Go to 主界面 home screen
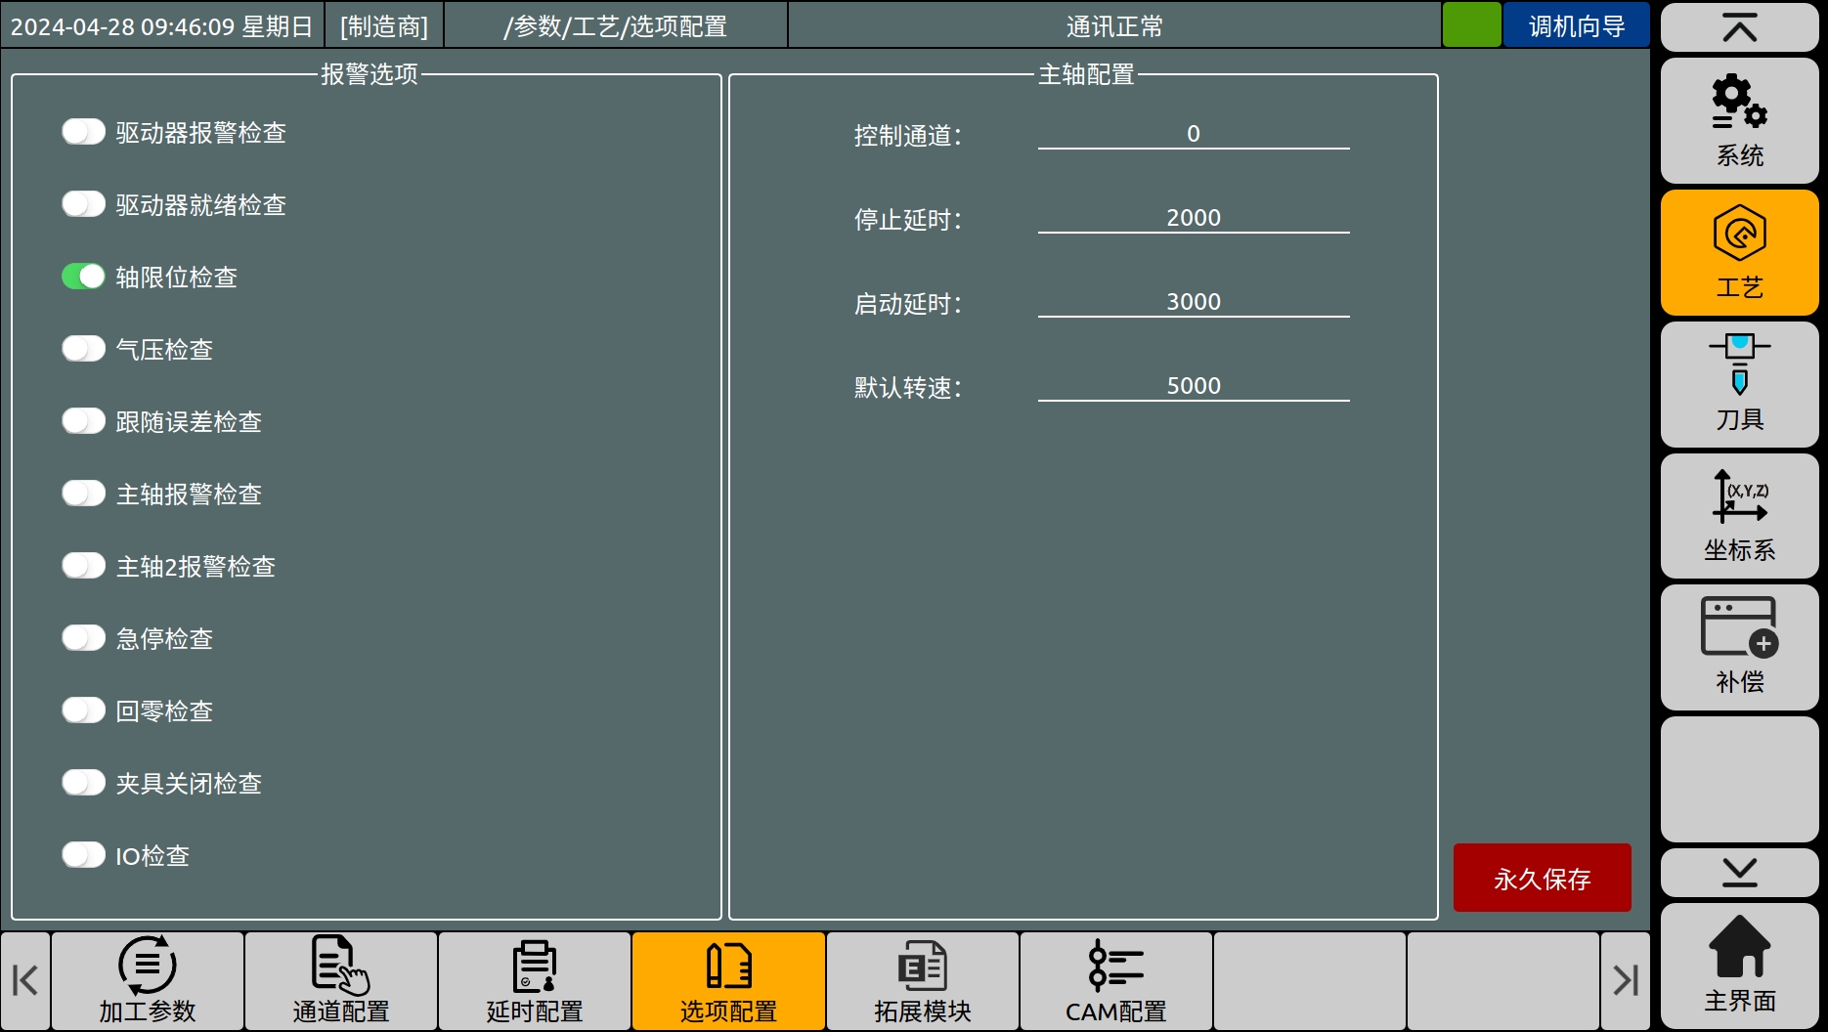 [x=1739, y=966]
